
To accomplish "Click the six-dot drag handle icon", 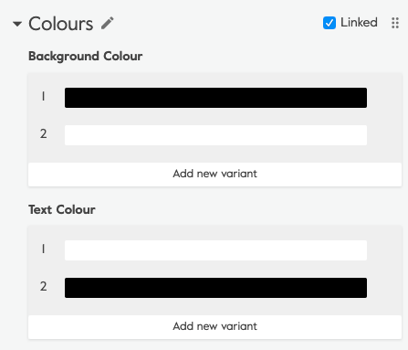I will 395,23.
